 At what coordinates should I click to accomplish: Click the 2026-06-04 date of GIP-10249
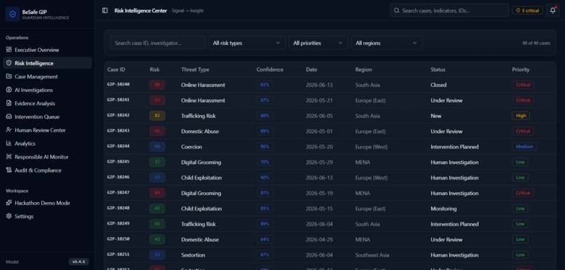319,224
